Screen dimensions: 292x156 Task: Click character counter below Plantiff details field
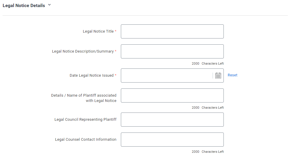tap(208, 108)
